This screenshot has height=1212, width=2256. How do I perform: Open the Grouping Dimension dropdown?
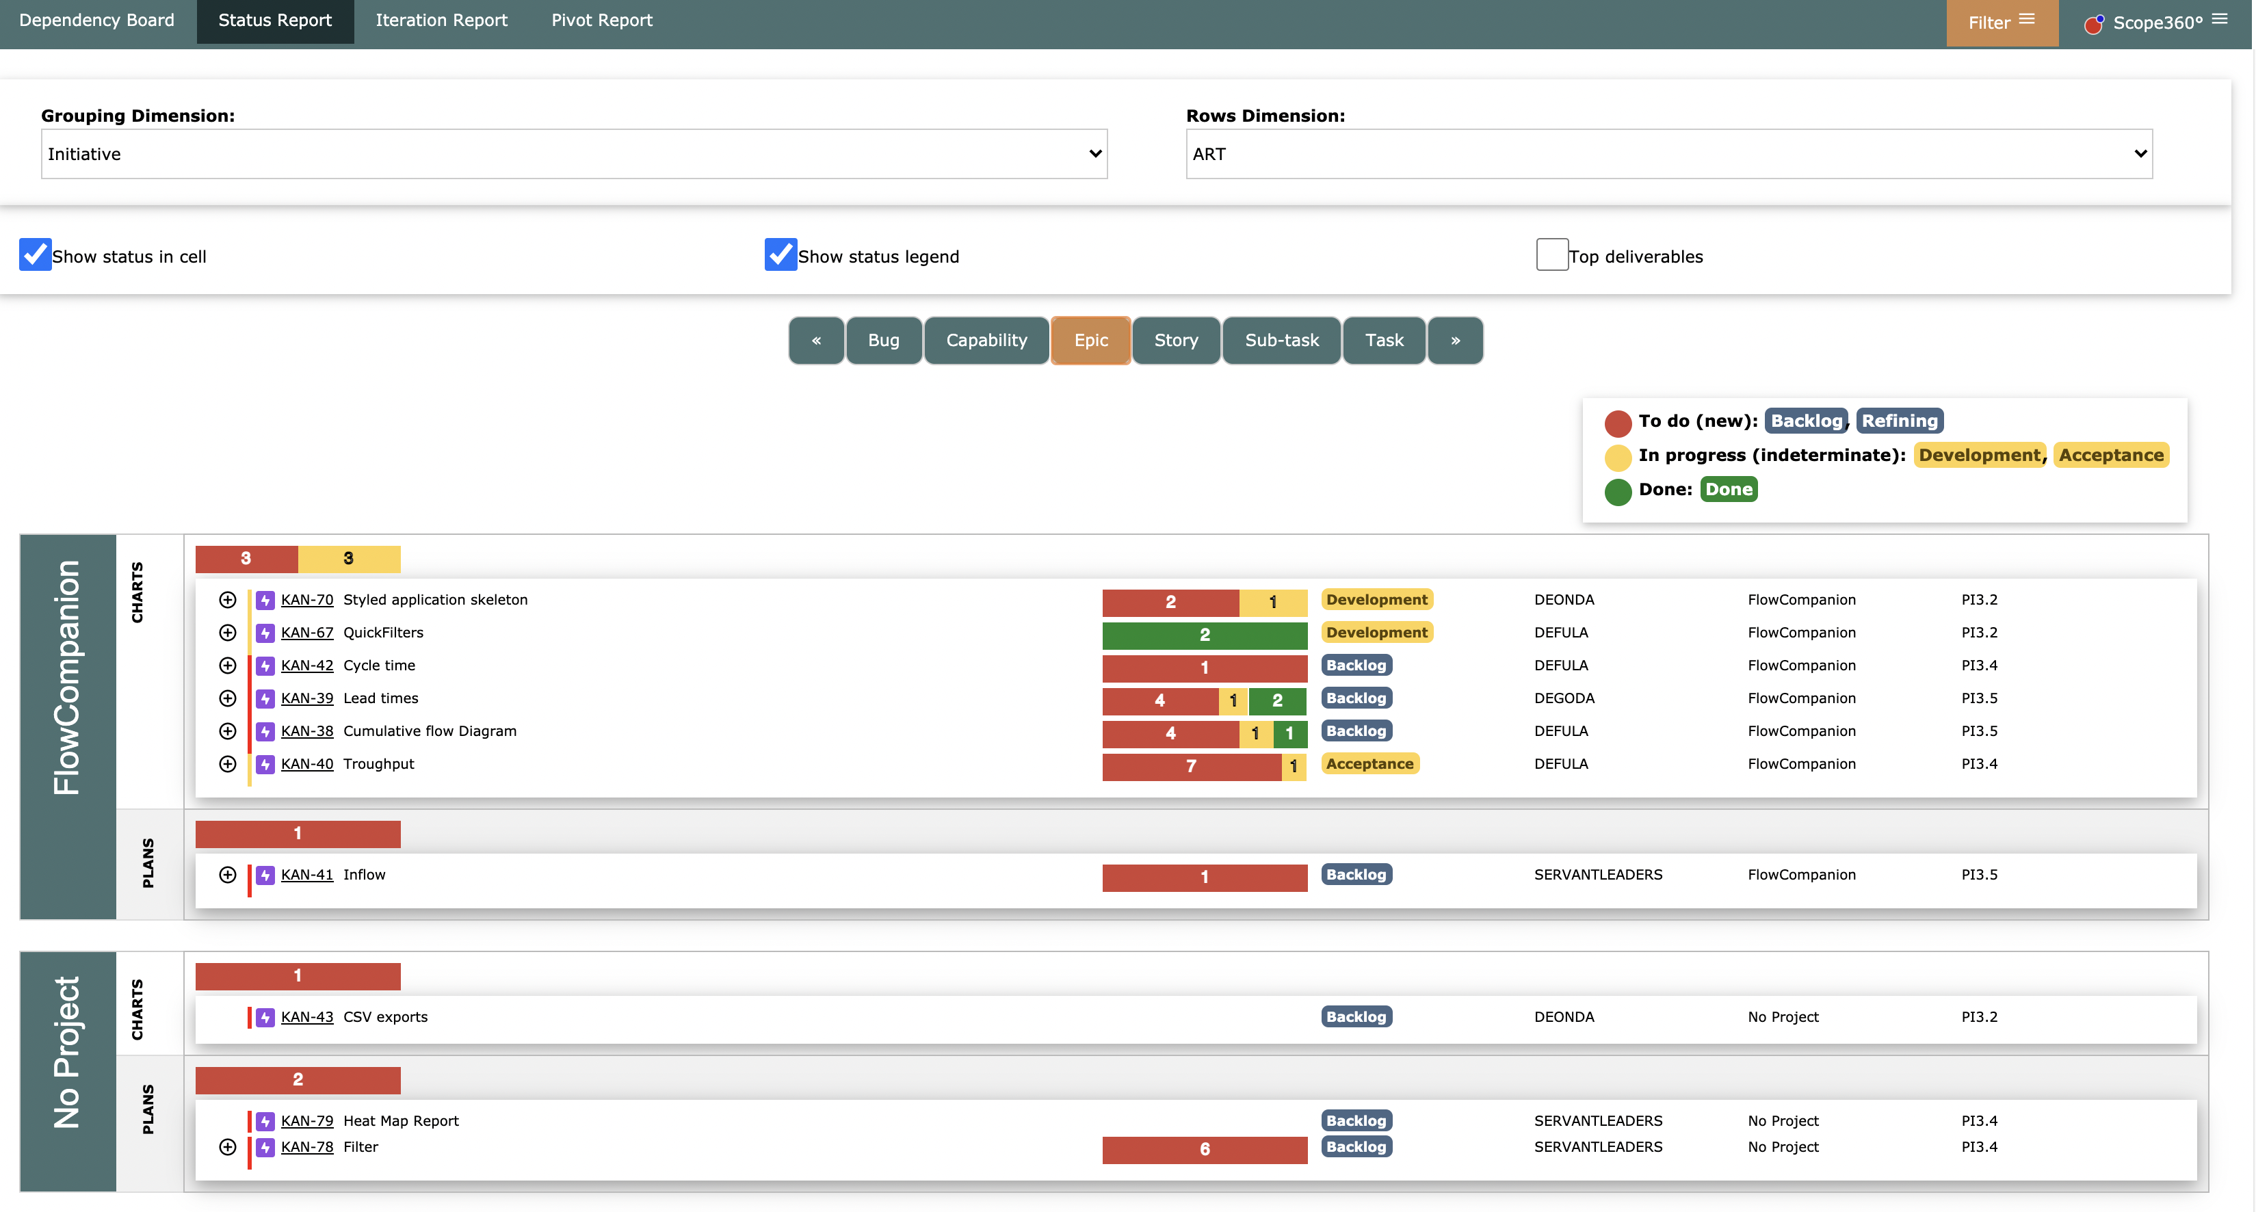(x=574, y=154)
